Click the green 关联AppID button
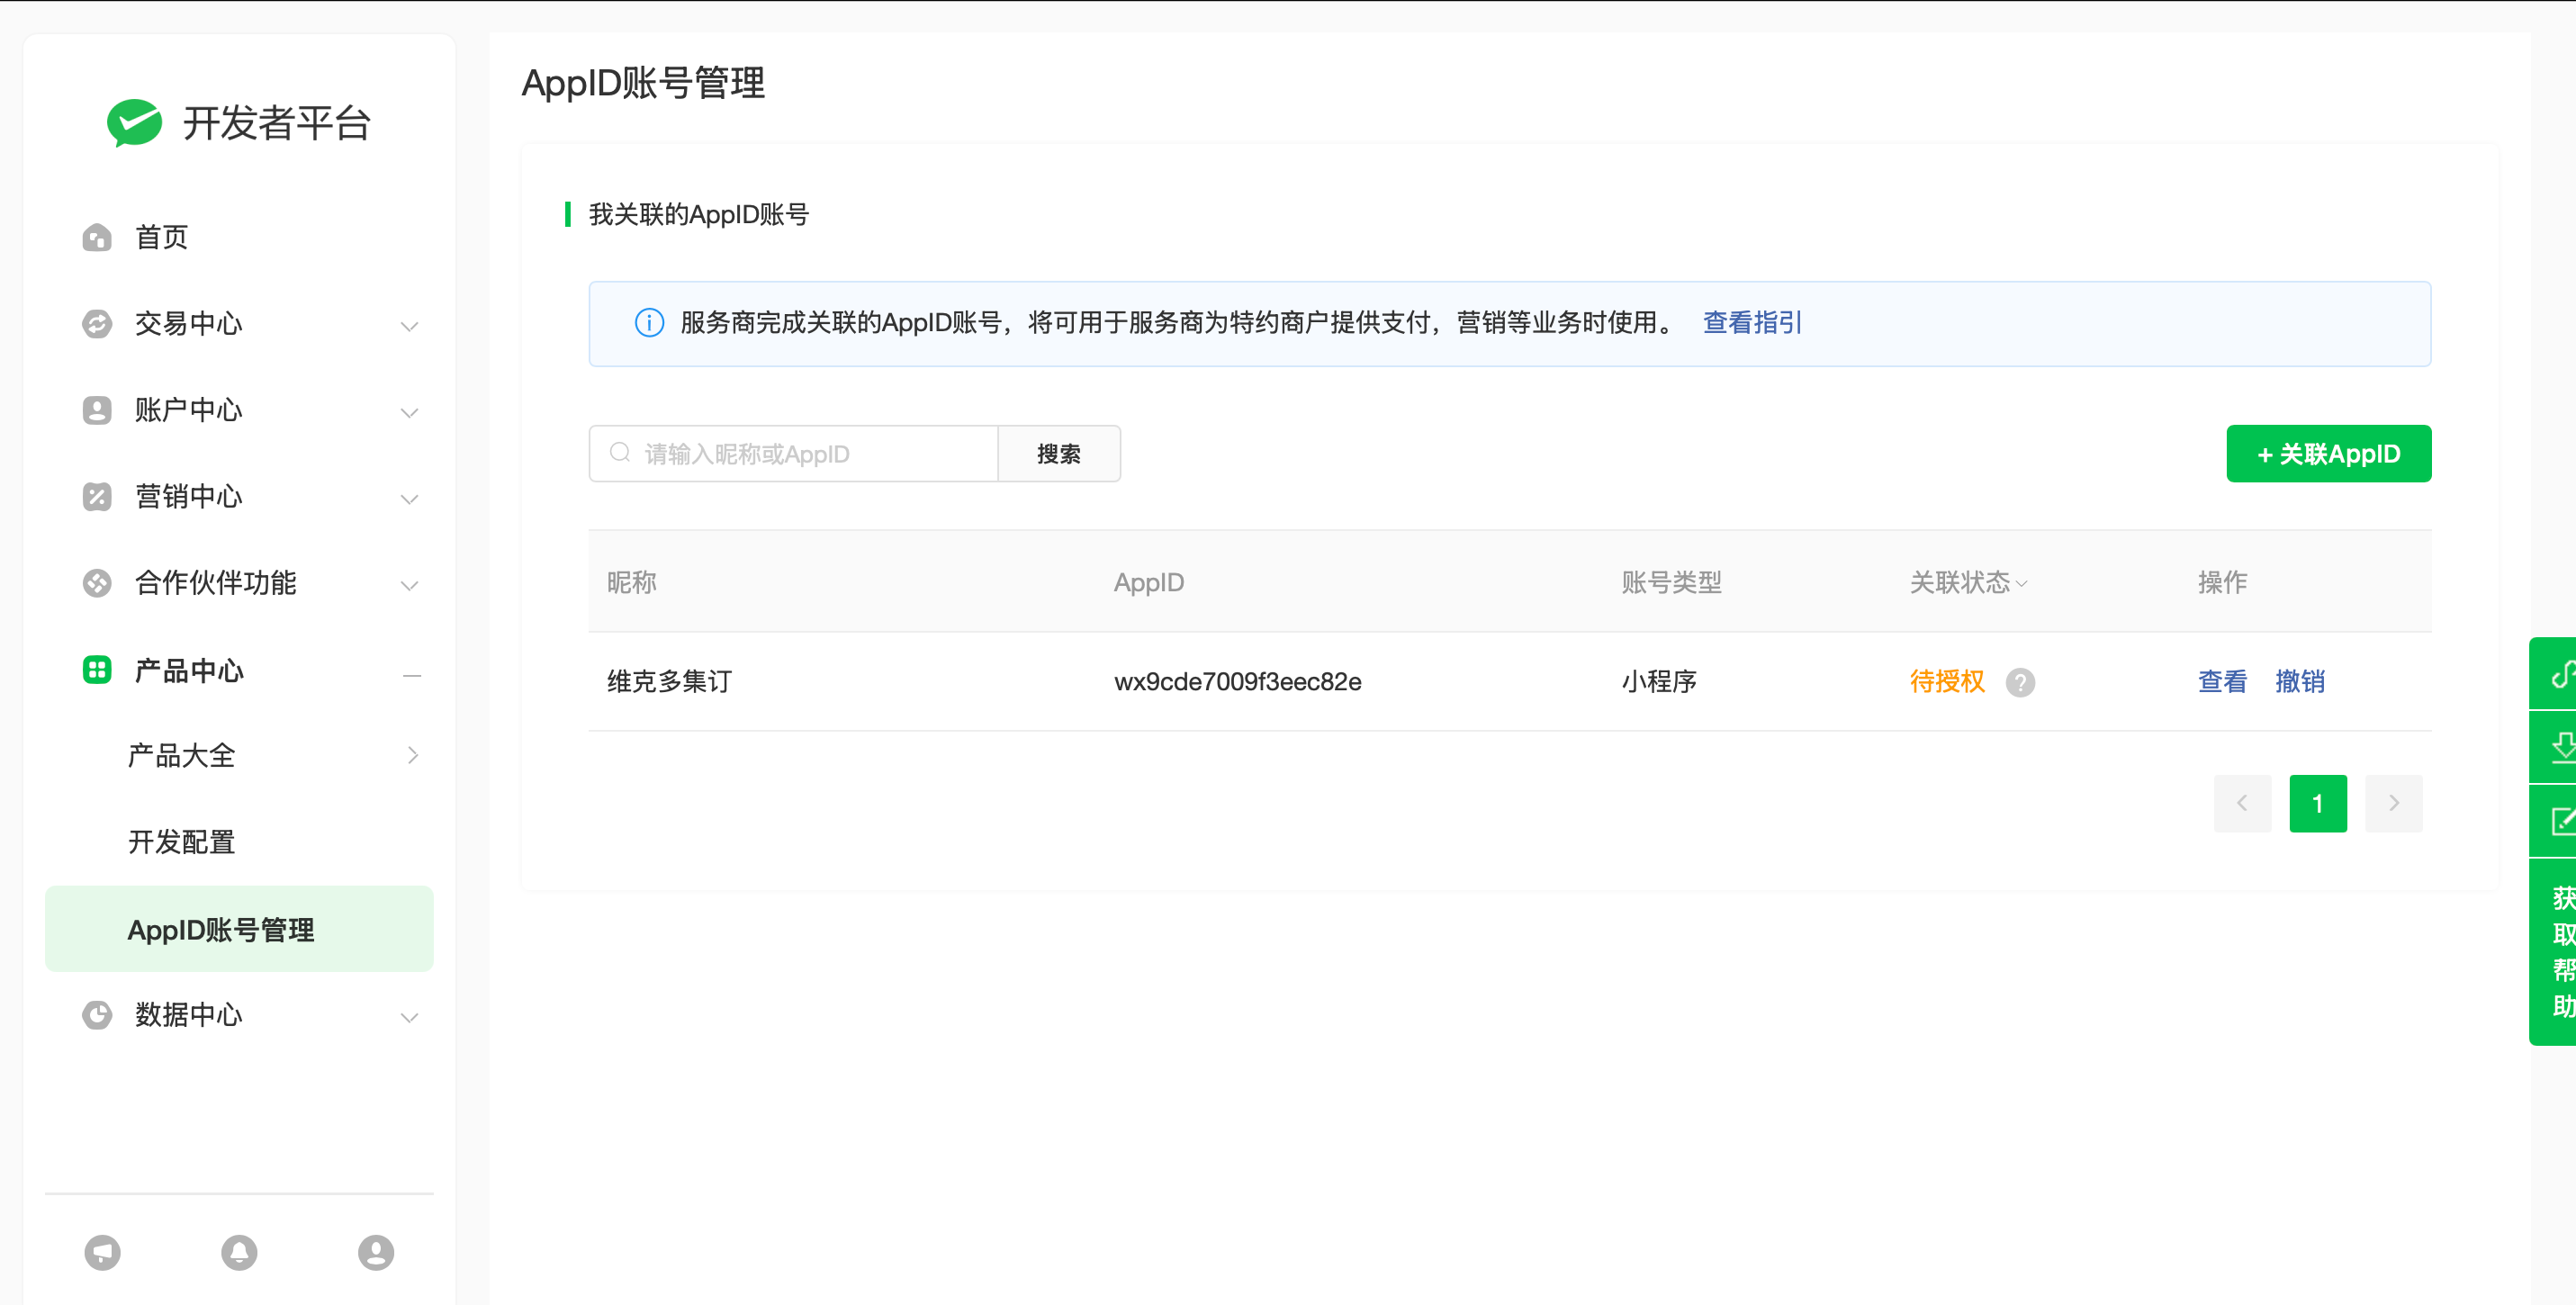2576x1305 pixels. (2328, 453)
